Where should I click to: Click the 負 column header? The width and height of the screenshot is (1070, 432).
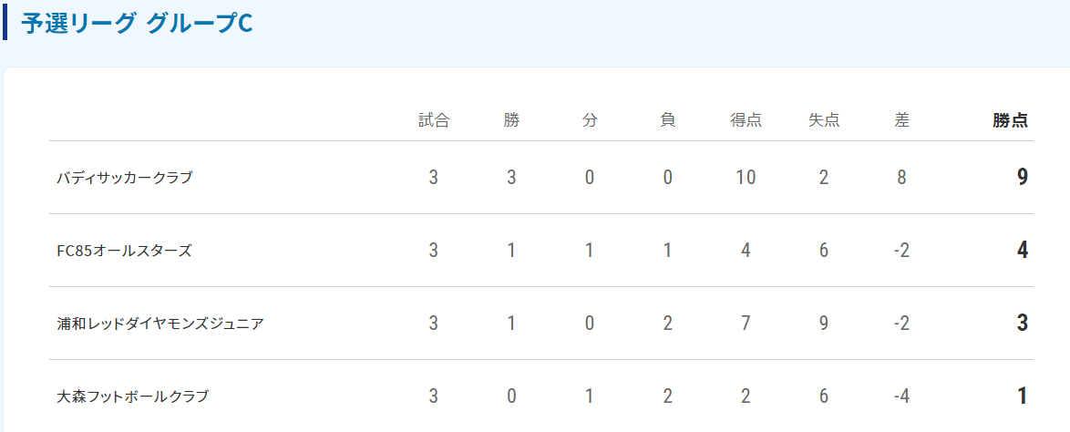point(668,121)
